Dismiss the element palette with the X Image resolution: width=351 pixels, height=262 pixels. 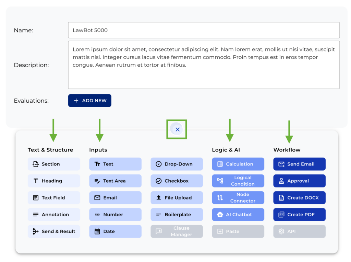pos(177,129)
